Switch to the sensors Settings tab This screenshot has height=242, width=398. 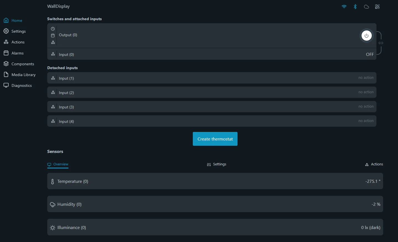coord(217,164)
